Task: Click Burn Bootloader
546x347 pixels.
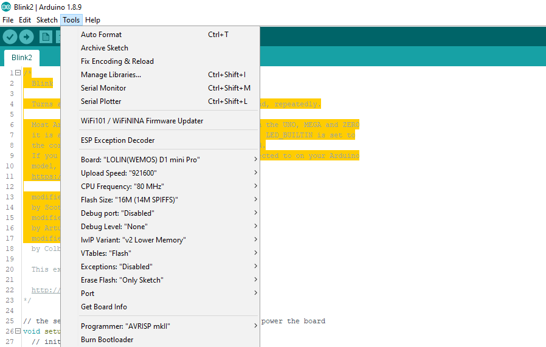Action: click(x=160, y=340)
